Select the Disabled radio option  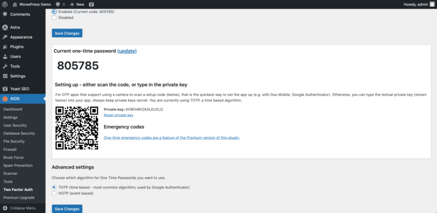pyautogui.click(x=54, y=18)
